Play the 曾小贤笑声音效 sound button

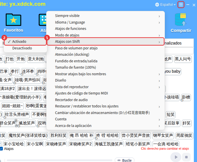[x=136, y=136]
